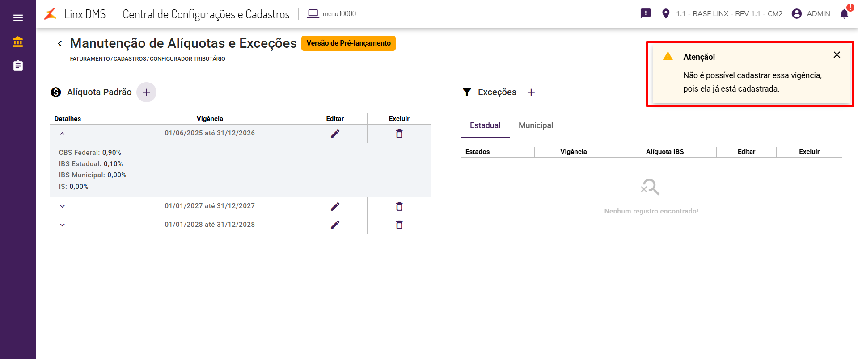Delete the 01/01/2027 até 31/12/2027 vigência
The image size is (858, 359).
tap(399, 206)
